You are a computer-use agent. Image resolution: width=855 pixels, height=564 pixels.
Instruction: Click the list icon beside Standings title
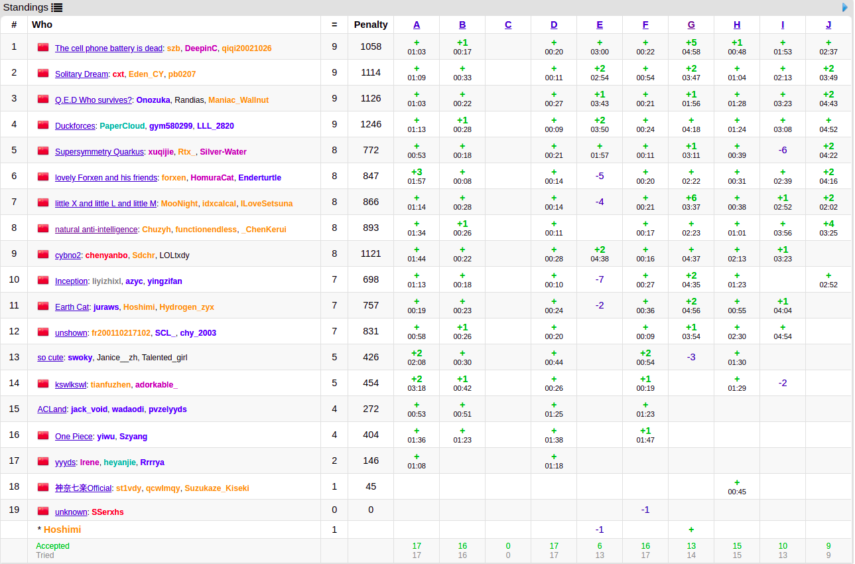pyautogui.click(x=57, y=8)
